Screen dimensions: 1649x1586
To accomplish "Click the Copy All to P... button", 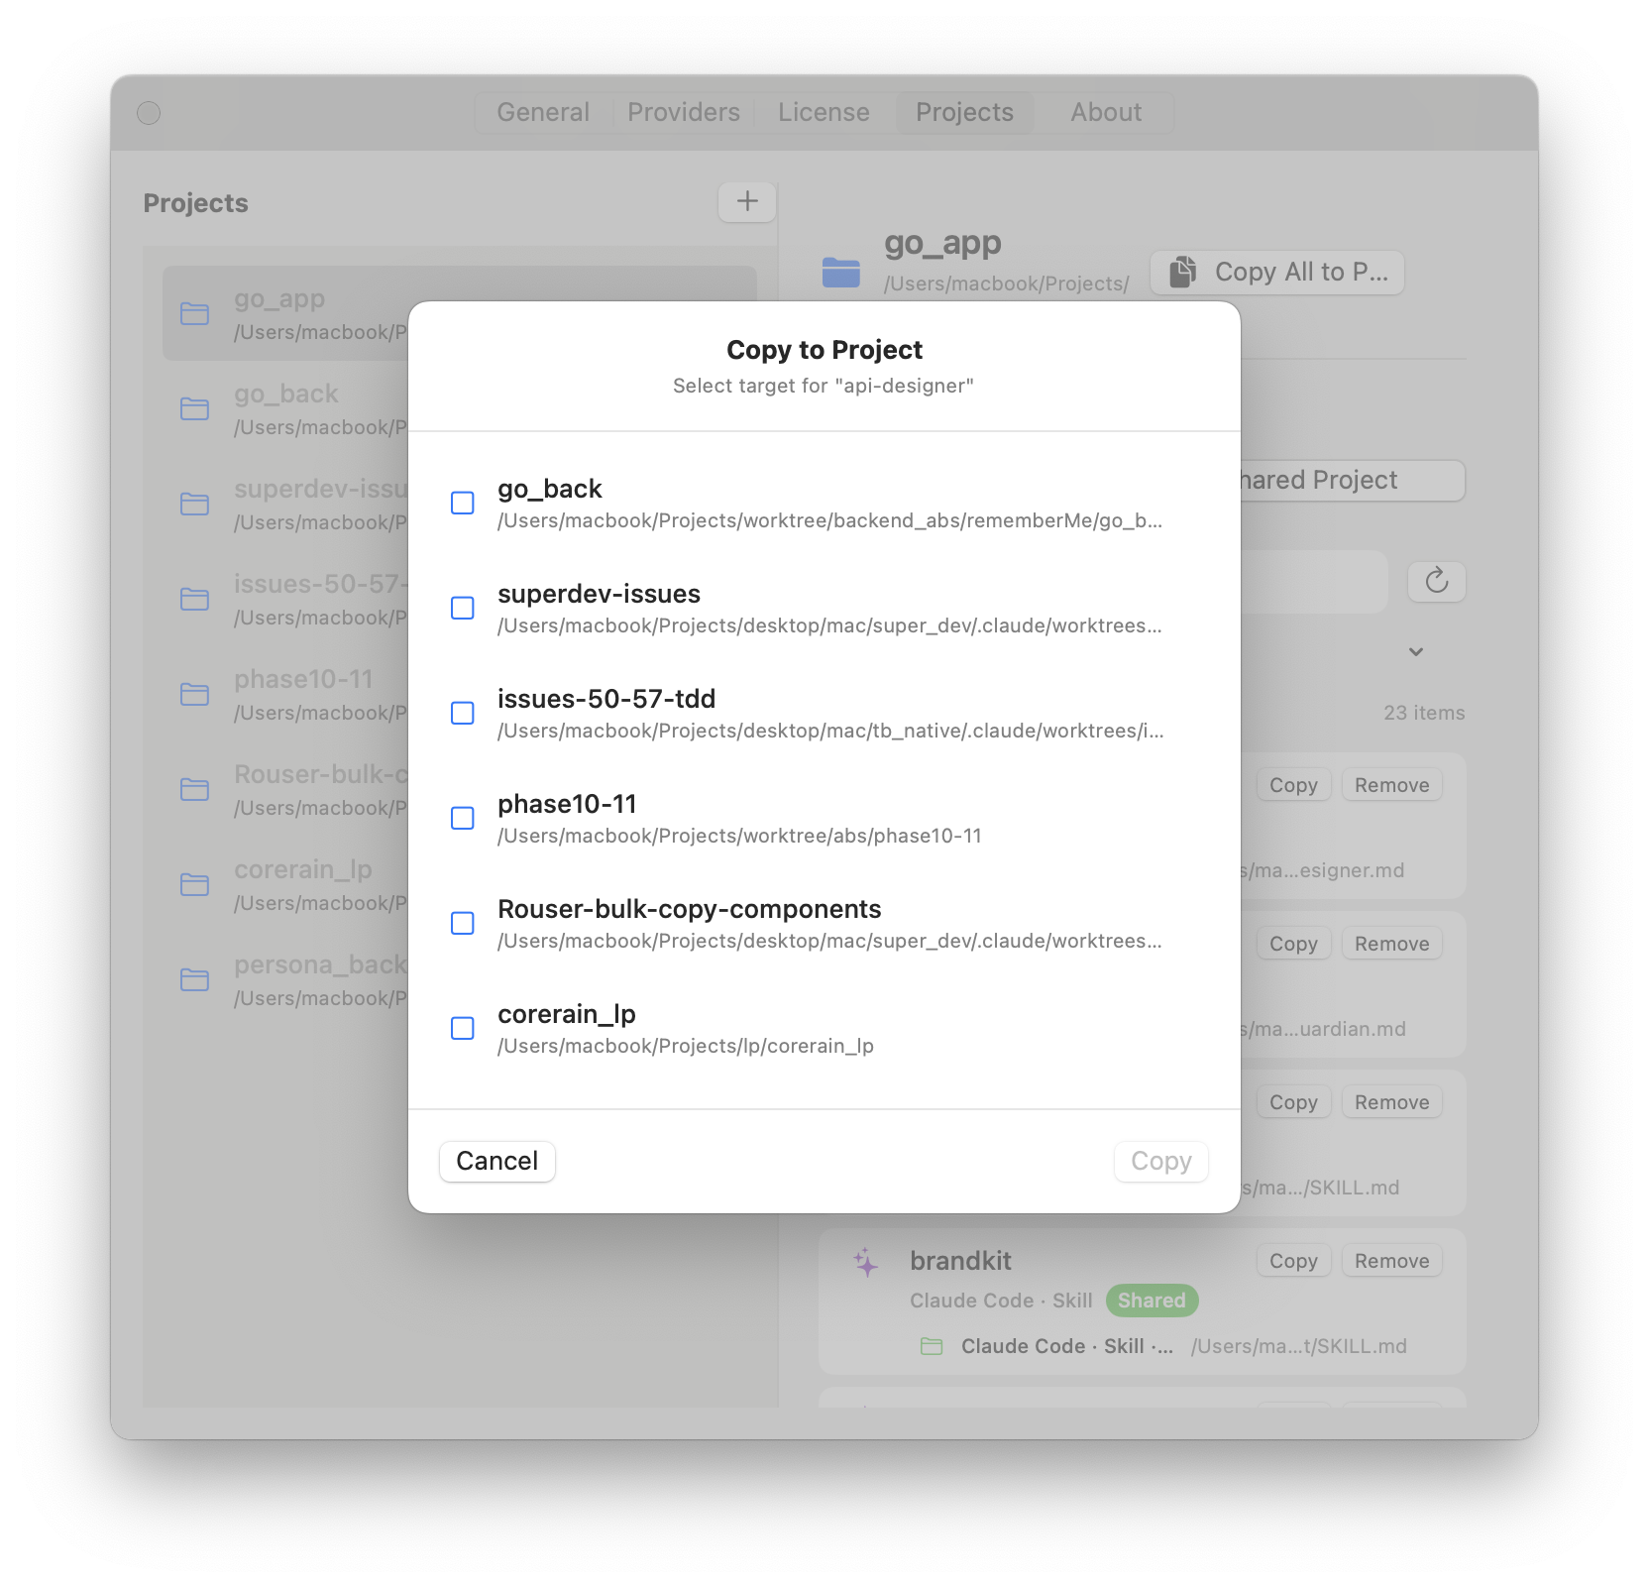I will click(x=1277, y=272).
